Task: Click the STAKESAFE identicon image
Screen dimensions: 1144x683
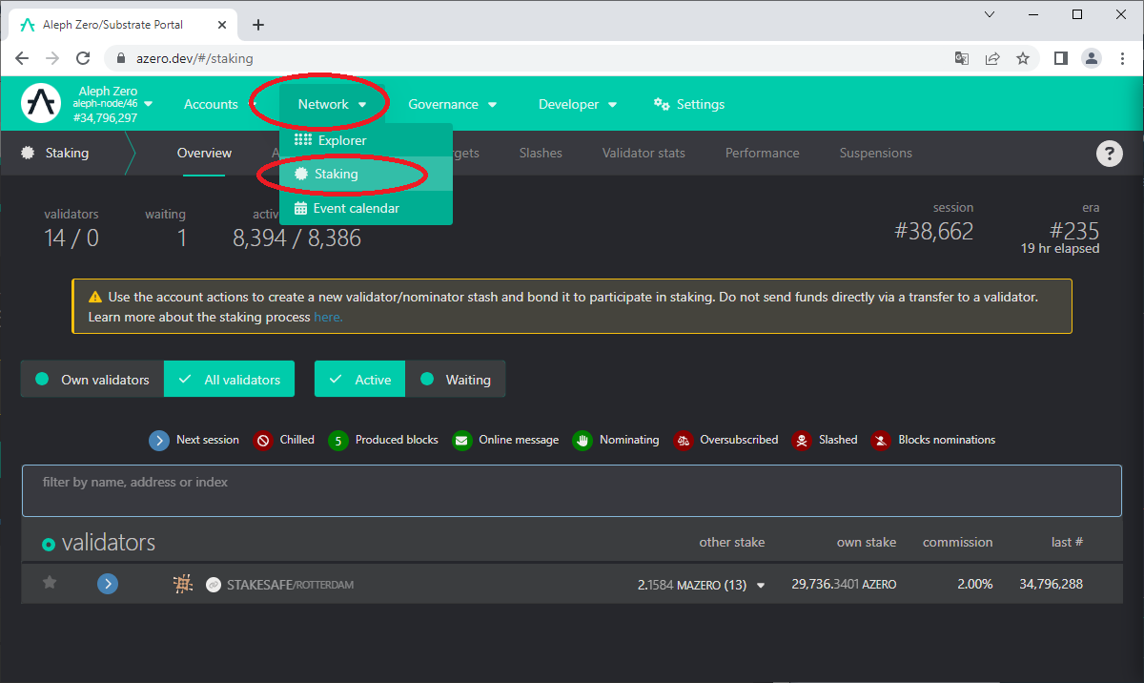Action: (x=183, y=584)
